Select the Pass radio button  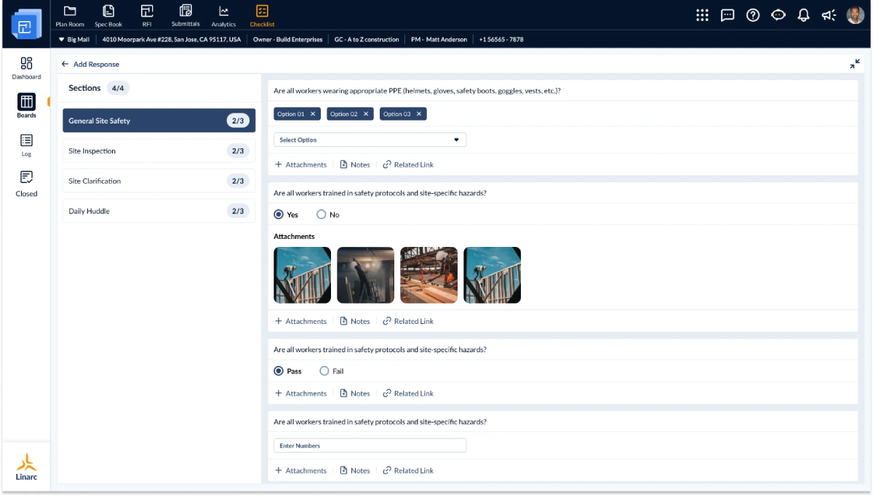coord(279,371)
